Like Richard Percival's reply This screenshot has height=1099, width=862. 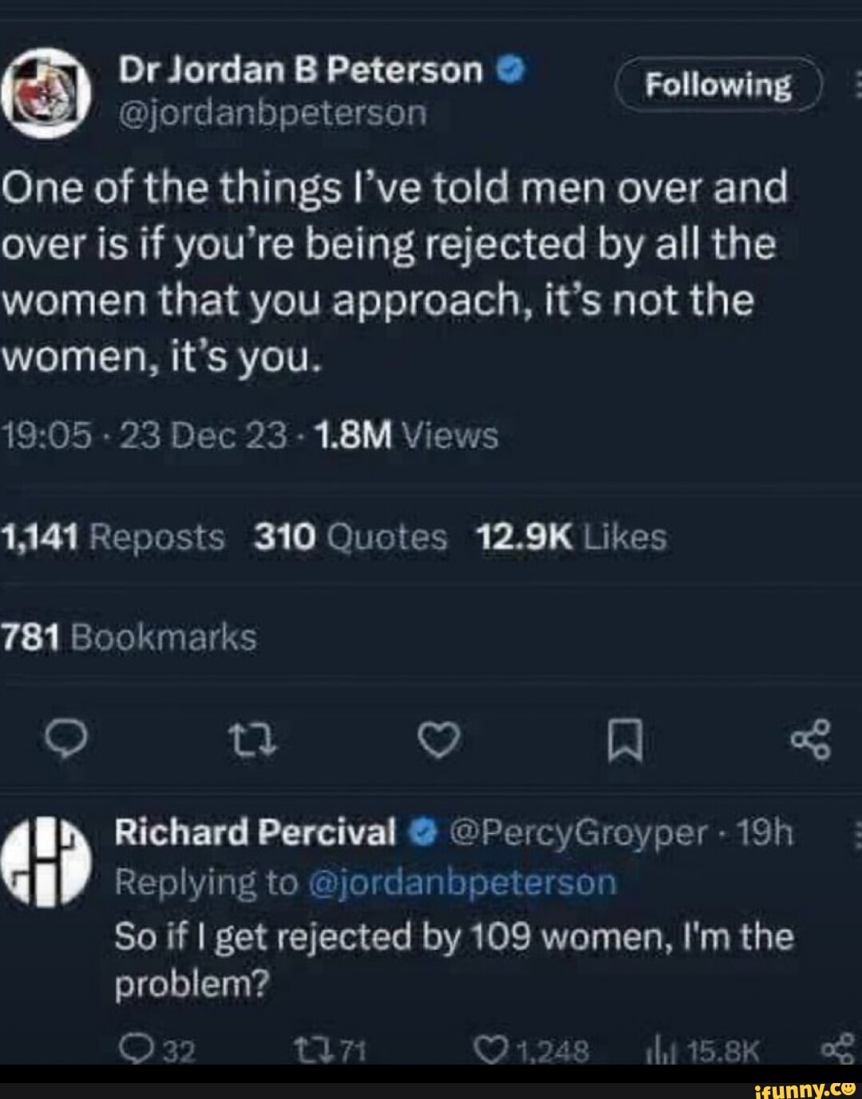487,1047
